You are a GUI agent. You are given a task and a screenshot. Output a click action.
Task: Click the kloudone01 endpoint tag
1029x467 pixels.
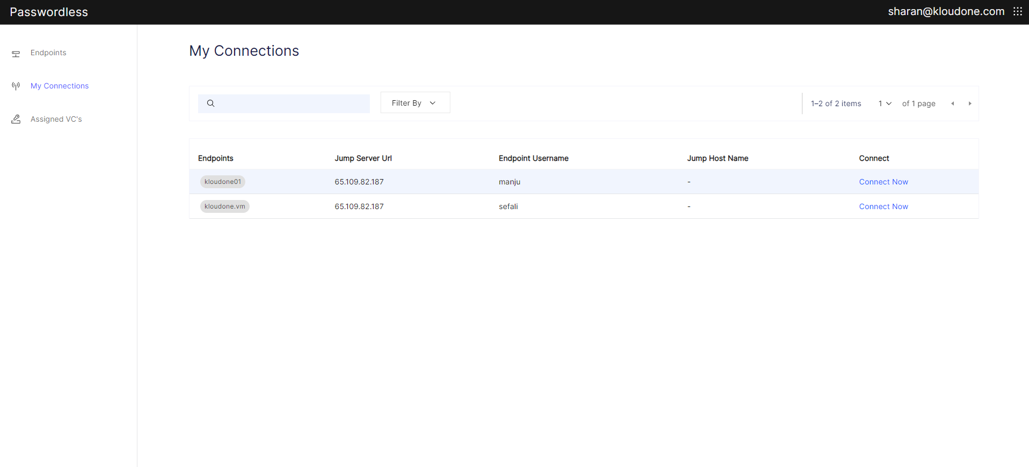click(x=223, y=182)
